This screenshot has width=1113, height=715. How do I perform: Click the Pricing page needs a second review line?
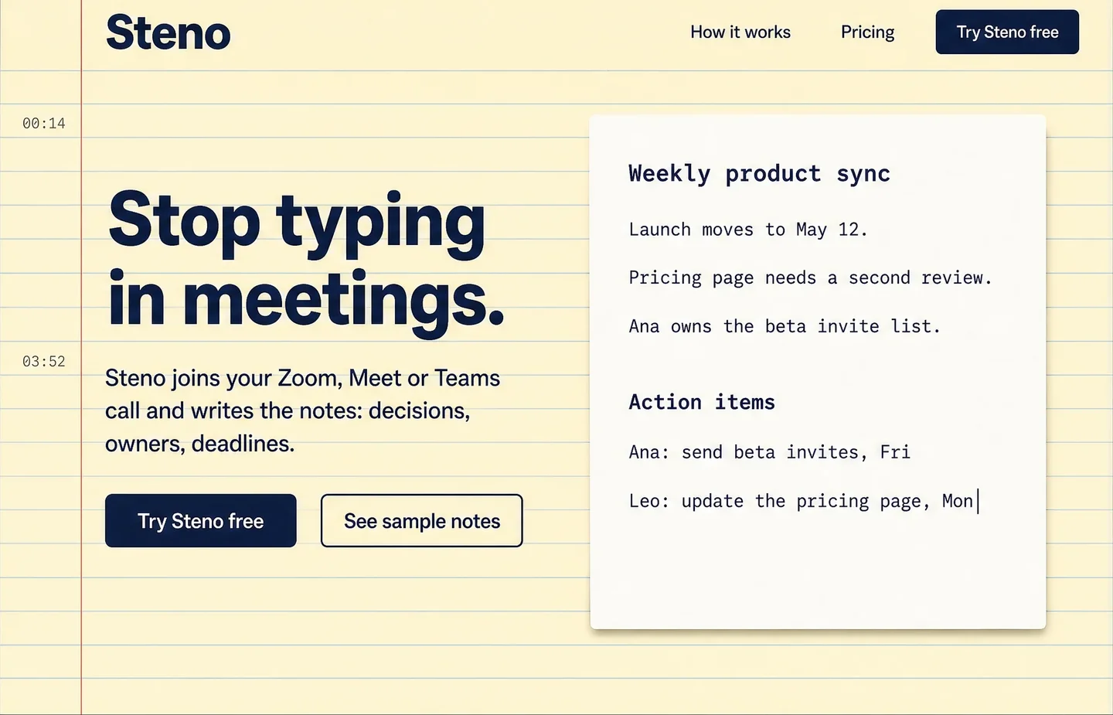coord(810,278)
